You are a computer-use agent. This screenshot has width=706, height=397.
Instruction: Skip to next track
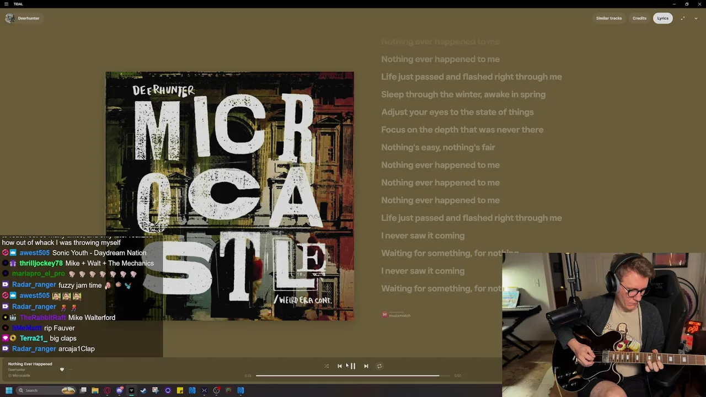click(366, 366)
